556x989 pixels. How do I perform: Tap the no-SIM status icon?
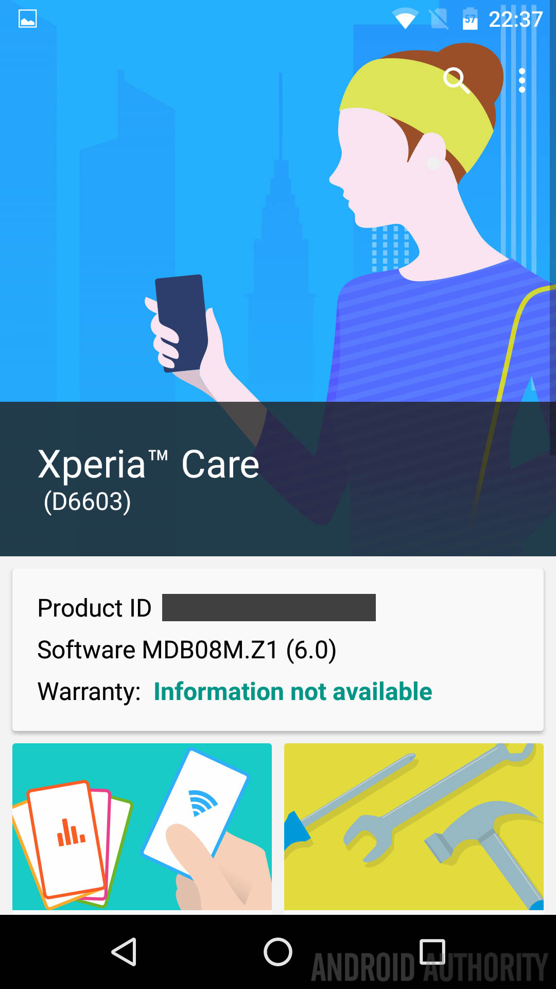tap(439, 20)
